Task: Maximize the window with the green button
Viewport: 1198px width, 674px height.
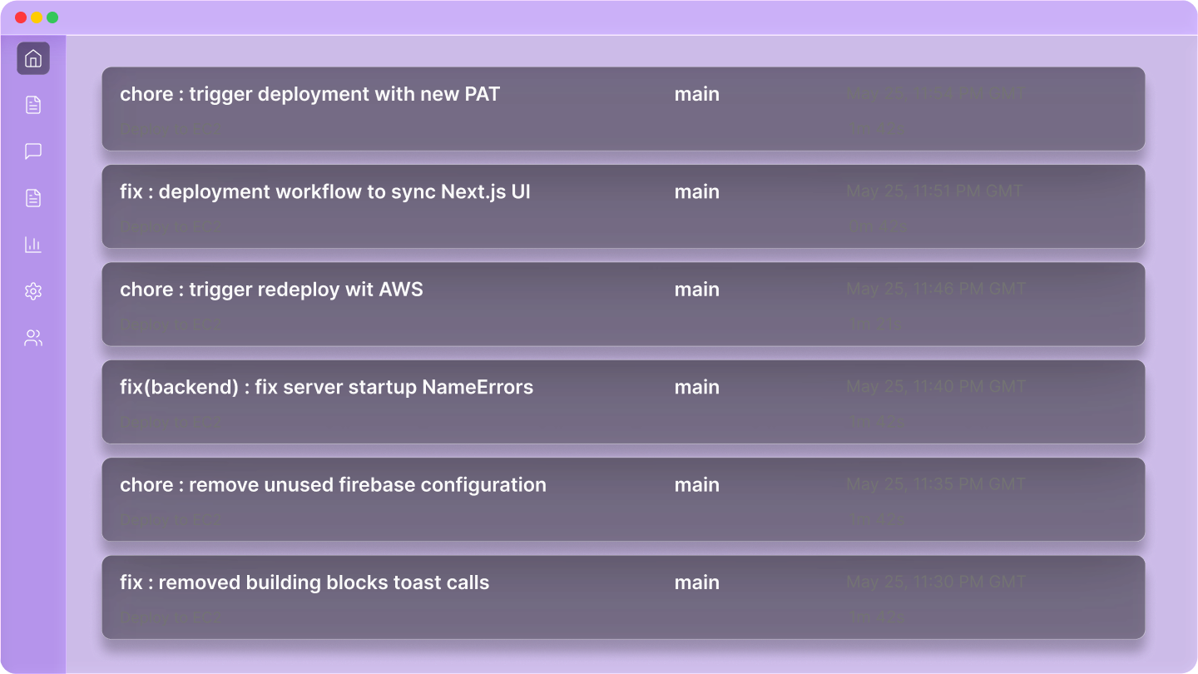Action: [52, 17]
